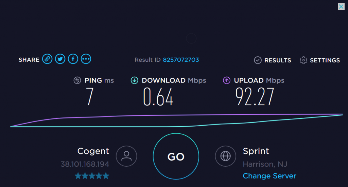Click the Settings gear icon

tap(303, 60)
